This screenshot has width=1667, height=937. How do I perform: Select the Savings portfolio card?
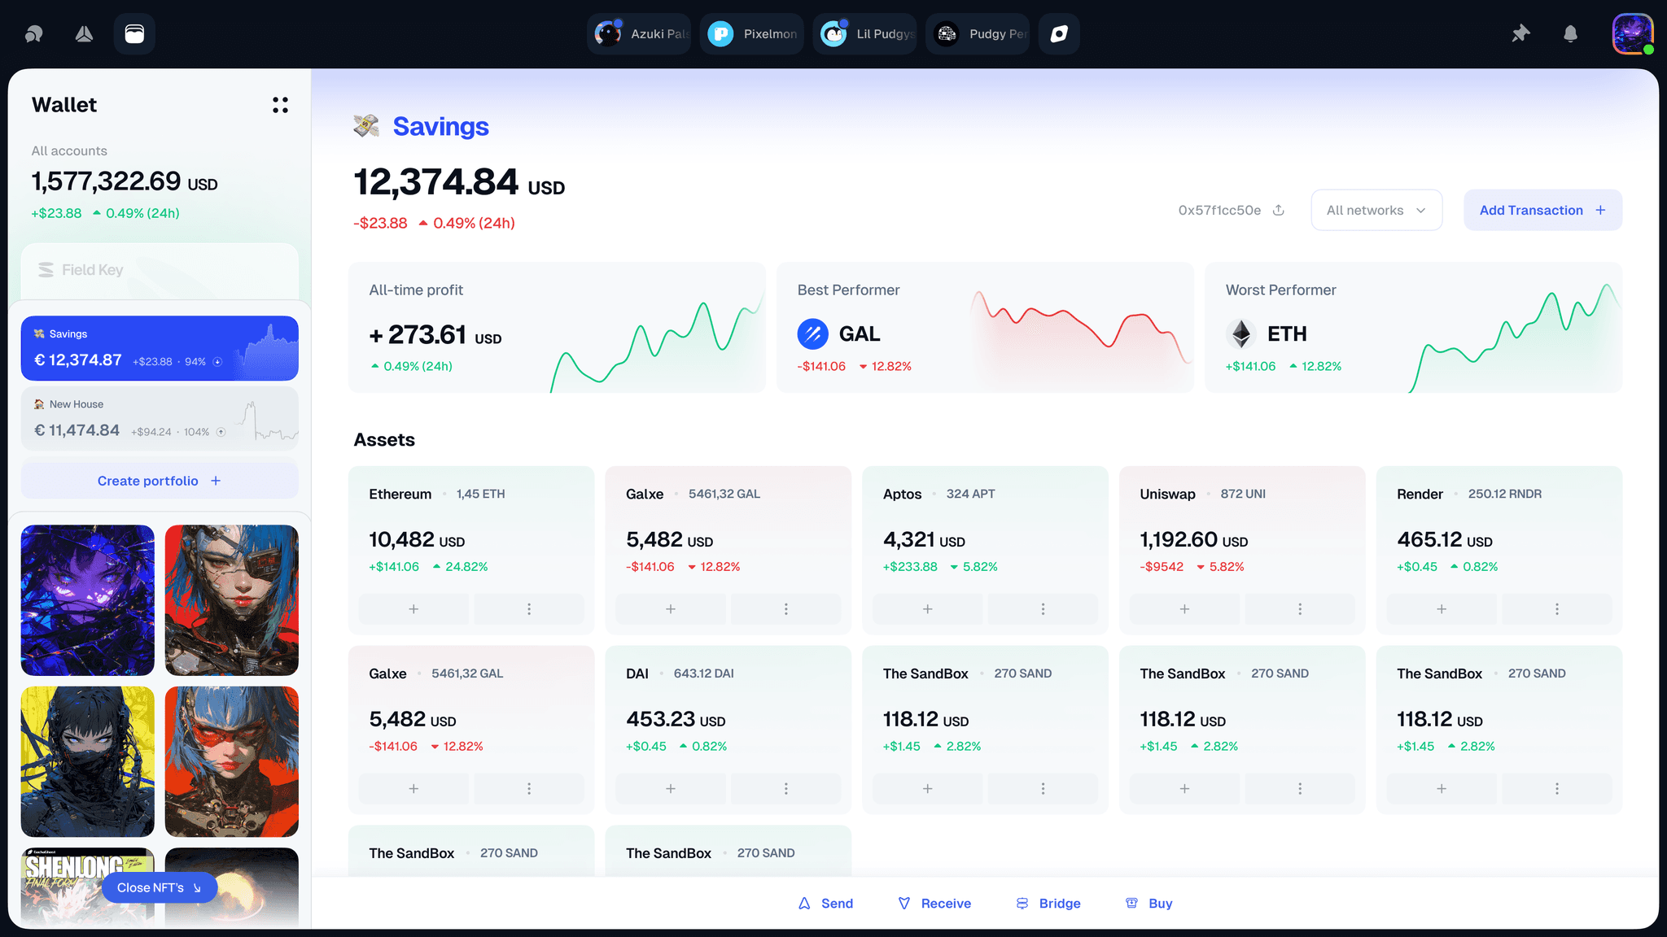point(160,348)
